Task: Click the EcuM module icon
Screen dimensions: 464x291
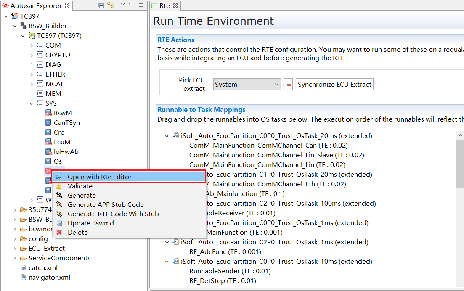Action: pyautogui.click(x=48, y=142)
